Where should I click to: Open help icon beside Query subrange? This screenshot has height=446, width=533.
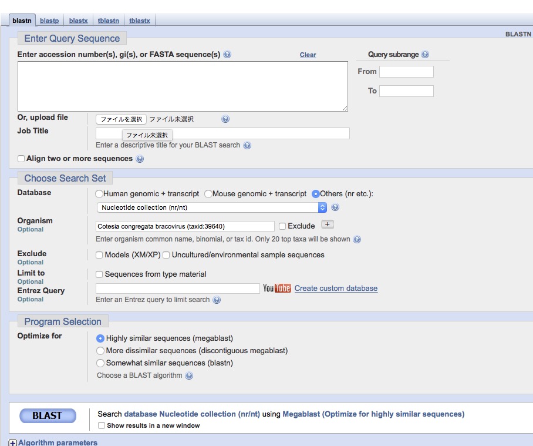(425, 55)
